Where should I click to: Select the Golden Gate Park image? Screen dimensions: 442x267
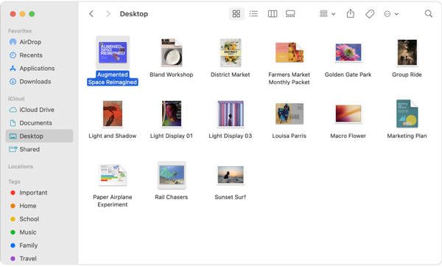(x=348, y=52)
